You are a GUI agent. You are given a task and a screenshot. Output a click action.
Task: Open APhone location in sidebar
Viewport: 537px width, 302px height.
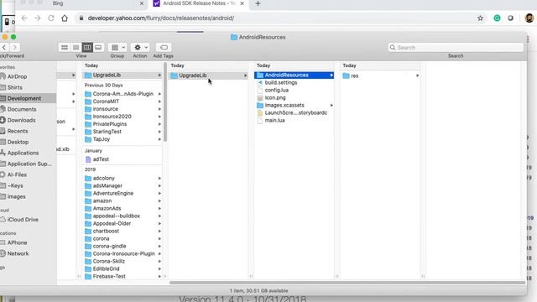coord(17,242)
